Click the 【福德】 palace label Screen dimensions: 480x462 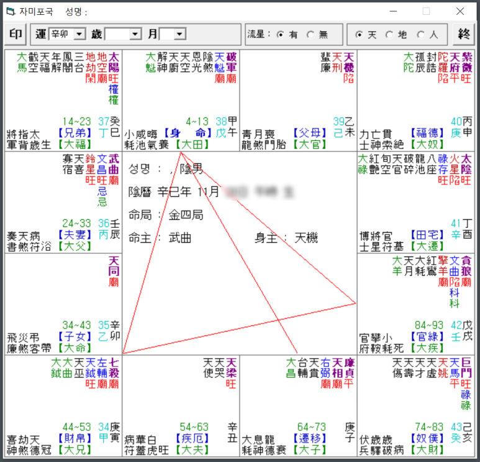427,132
